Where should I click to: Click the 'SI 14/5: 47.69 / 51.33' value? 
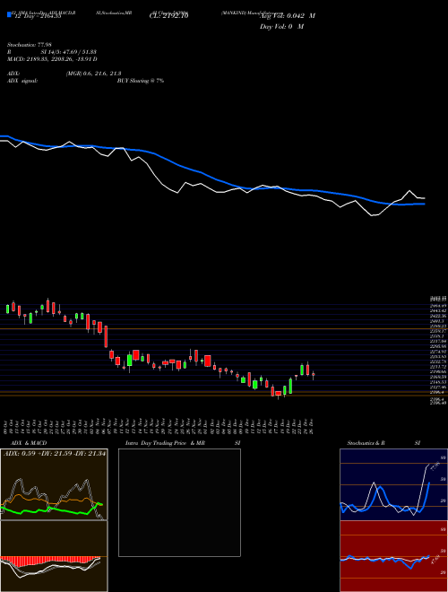pos(67,52)
